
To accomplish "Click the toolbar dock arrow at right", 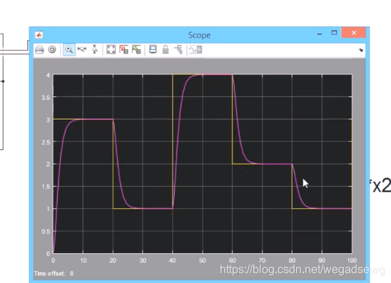I will point(360,50).
